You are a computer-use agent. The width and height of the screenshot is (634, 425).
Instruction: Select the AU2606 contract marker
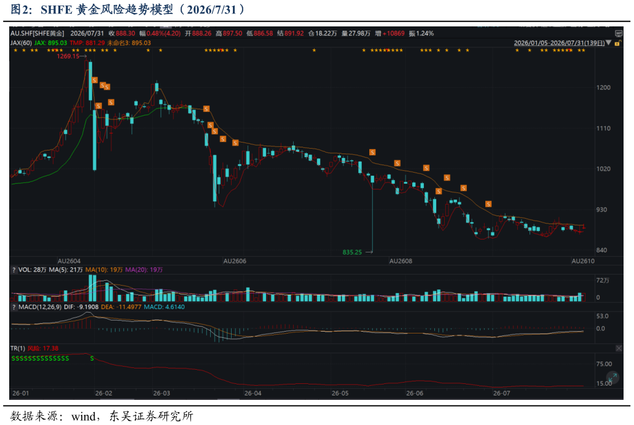point(235,261)
